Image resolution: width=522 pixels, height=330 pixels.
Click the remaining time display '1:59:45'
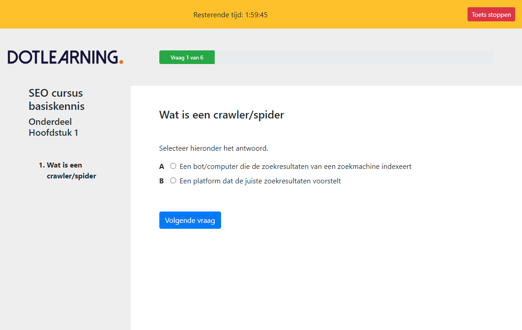click(256, 15)
